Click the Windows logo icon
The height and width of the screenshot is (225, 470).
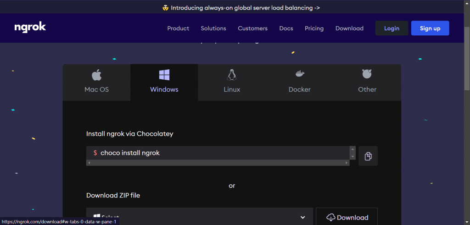(164, 75)
